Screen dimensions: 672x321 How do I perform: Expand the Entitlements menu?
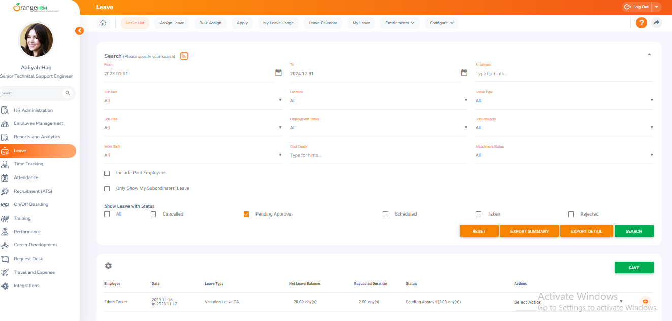coord(400,23)
